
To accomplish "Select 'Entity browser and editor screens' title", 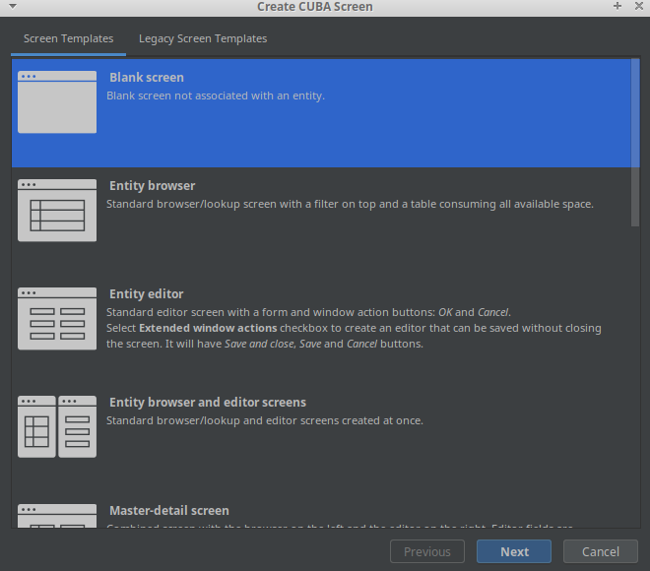I will click(x=208, y=403).
